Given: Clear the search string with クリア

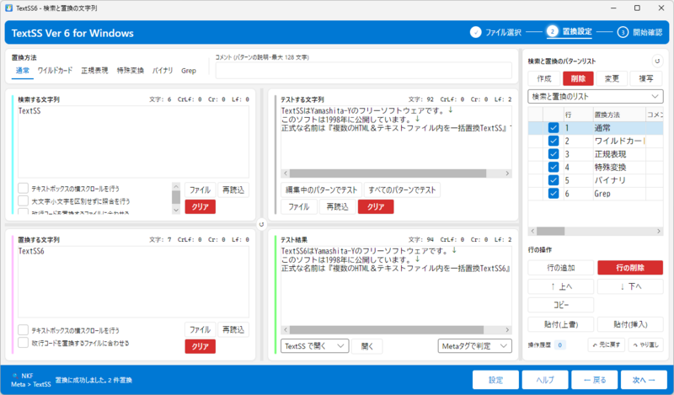Looking at the screenshot, I should pyautogui.click(x=201, y=206).
